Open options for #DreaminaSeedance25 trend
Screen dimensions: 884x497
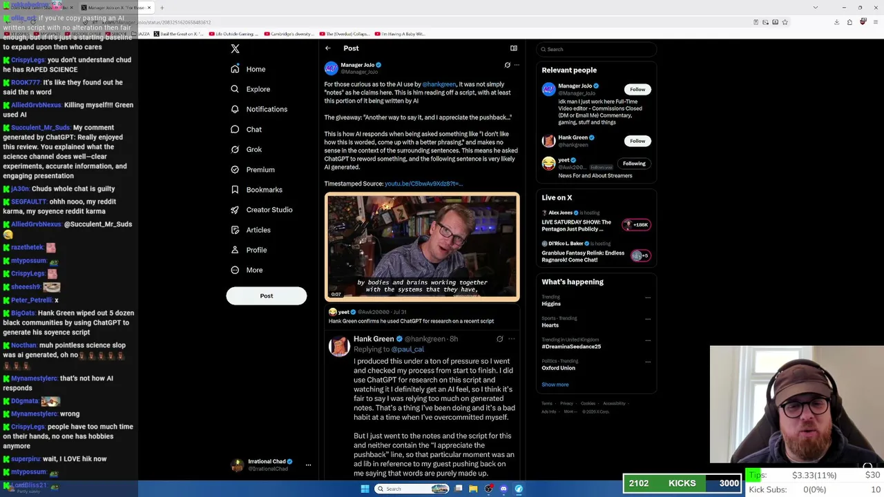click(x=648, y=340)
